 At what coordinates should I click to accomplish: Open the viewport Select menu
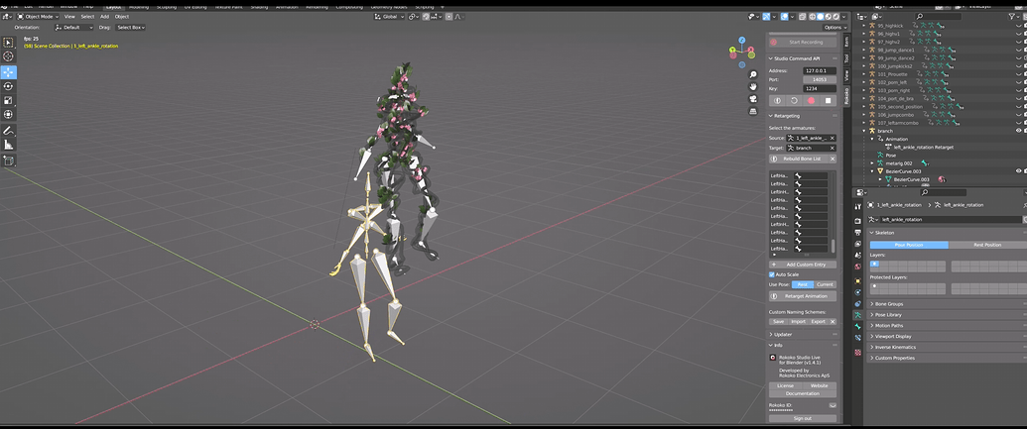click(87, 17)
